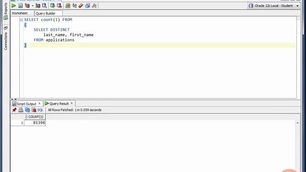306x172 pixels.
Task: Run the statement with the green arrow
Action: pyautogui.click(x=13, y=6)
